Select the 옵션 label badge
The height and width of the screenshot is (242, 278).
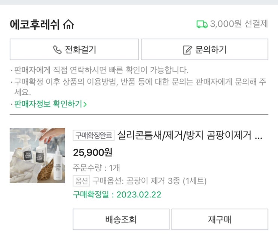pyautogui.click(x=81, y=181)
